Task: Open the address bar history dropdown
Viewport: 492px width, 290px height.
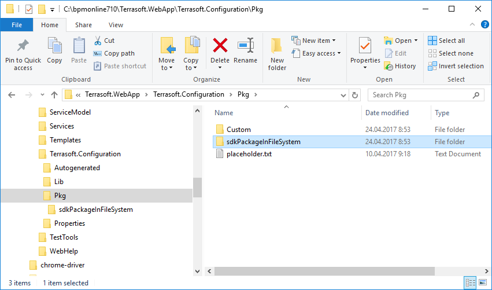Action: pos(345,95)
